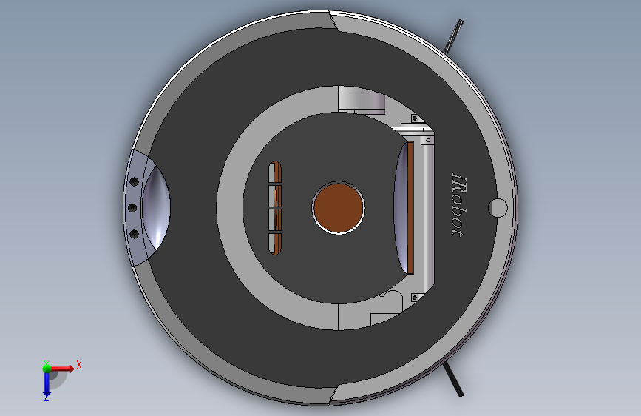Select the silver block at top of cutout
This screenshot has width=641, height=416.
(x=362, y=101)
